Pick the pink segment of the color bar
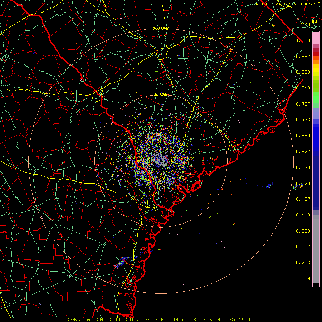This screenshot has height=322, width=322. [316, 38]
